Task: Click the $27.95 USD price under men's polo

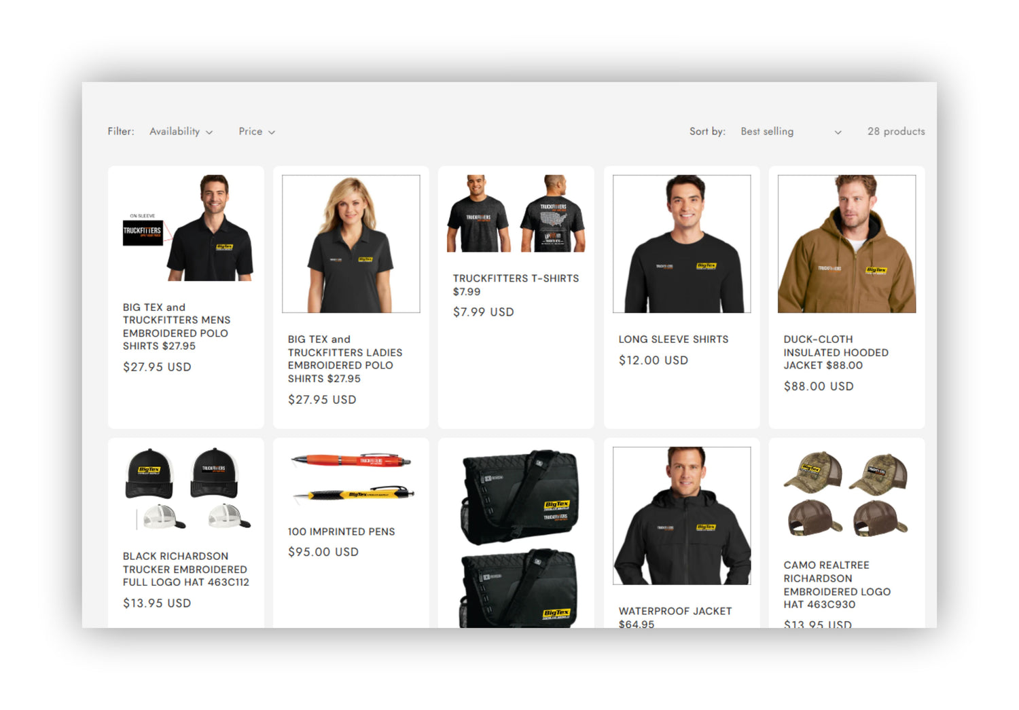Action: [x=157, y=367]
